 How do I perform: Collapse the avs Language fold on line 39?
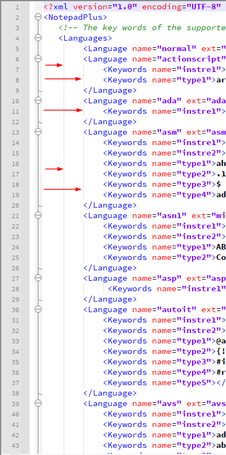pos(38,404)
